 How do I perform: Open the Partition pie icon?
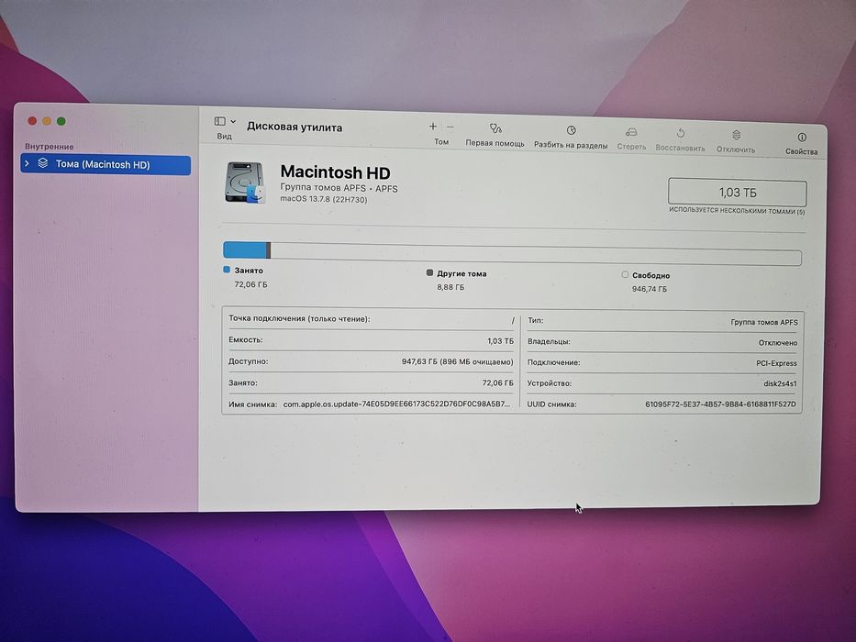(x=571, y=130)
